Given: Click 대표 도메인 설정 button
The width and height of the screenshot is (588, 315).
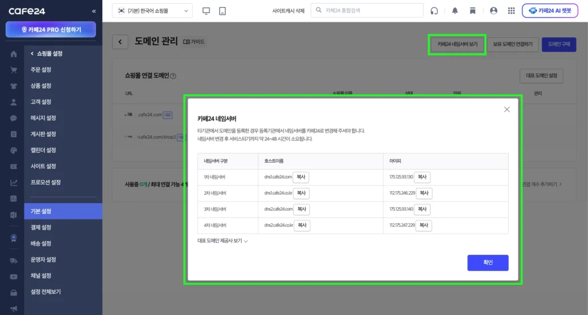Looking at the screenshot, I should 541,76.
